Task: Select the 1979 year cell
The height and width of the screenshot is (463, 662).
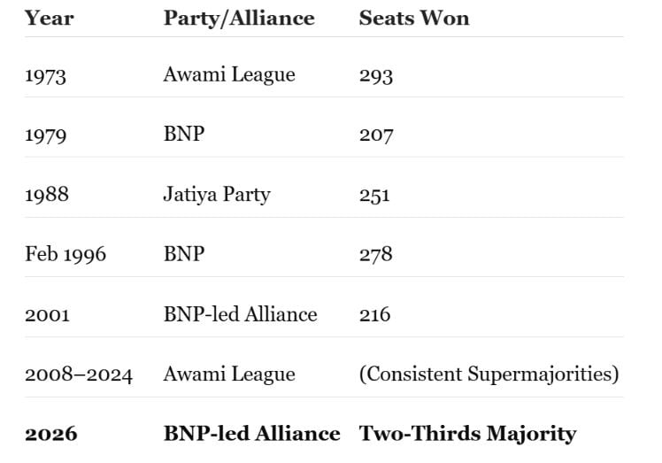Action: pos(46,135)
